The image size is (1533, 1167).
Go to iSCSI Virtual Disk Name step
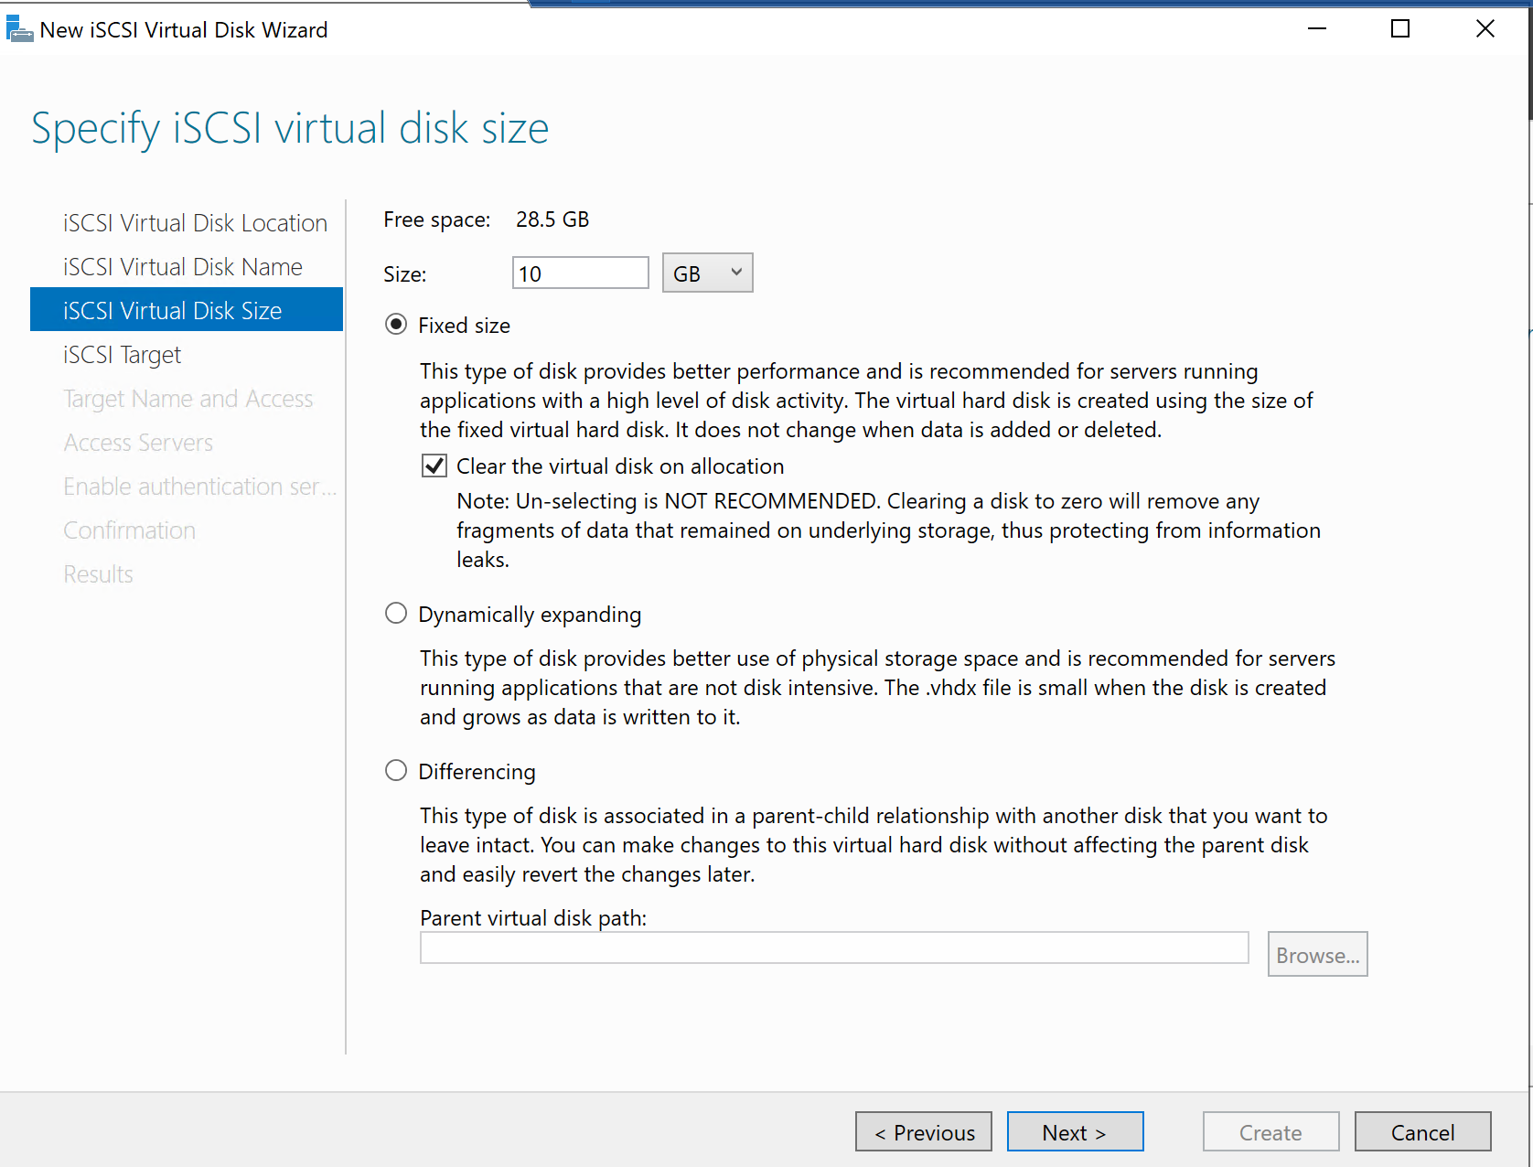point(183,267)
